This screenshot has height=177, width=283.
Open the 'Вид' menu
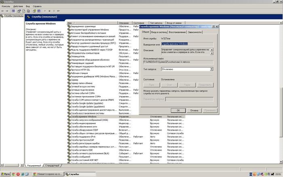[x=28, y=6]
